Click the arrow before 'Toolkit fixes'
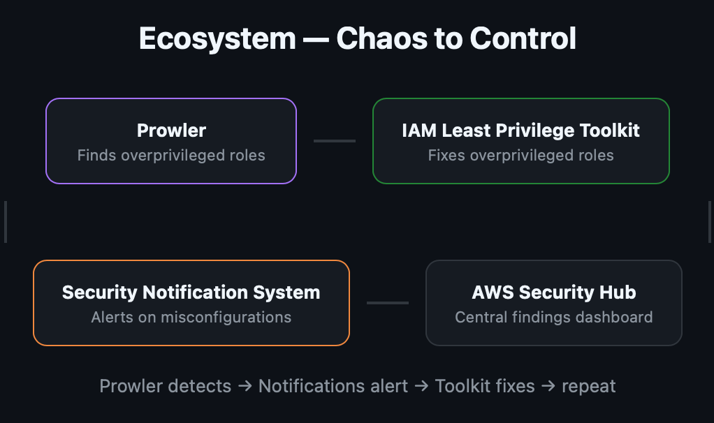 [x=421, y=386]
